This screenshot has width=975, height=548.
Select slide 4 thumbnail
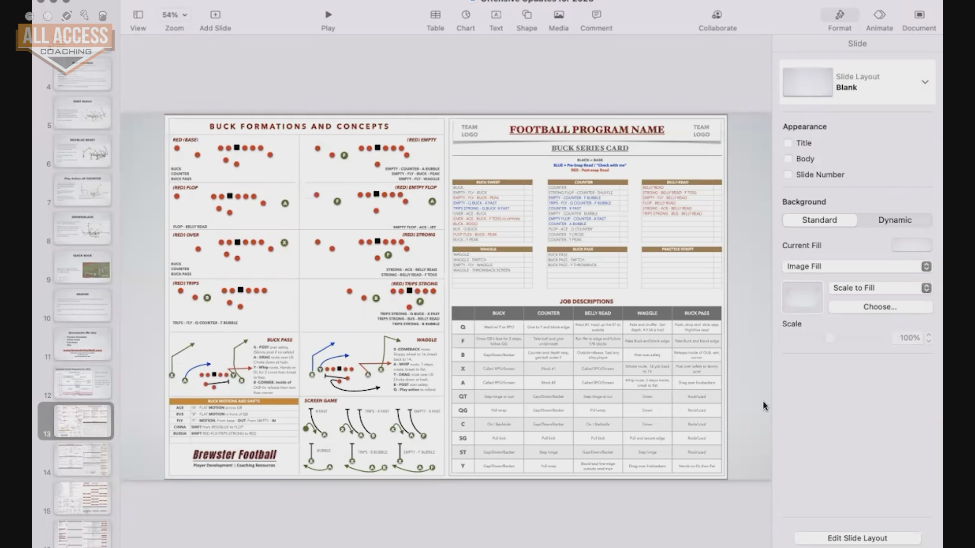[82, 74]
